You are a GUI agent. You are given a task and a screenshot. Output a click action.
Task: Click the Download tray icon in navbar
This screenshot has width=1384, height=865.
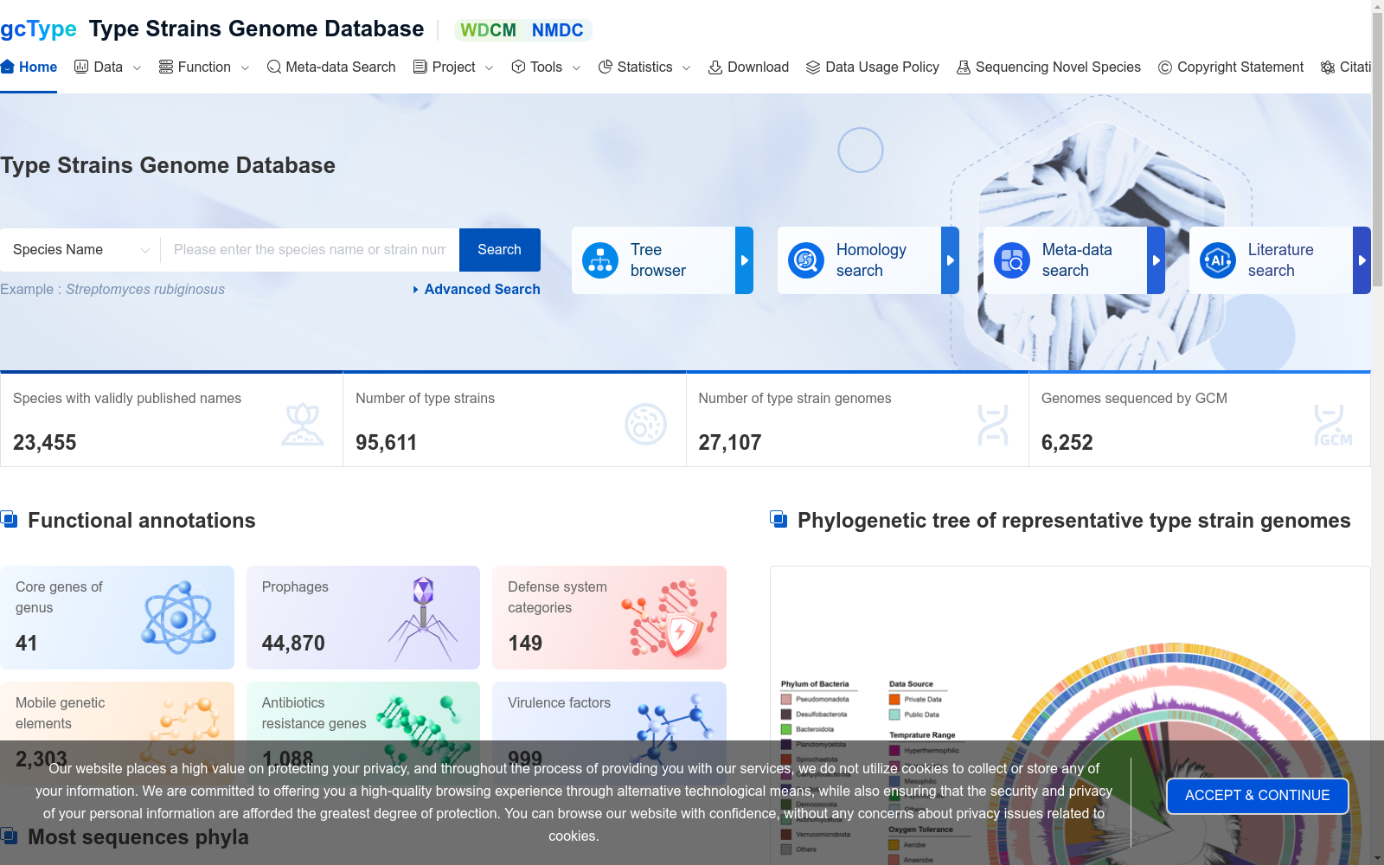pos(715,67)
